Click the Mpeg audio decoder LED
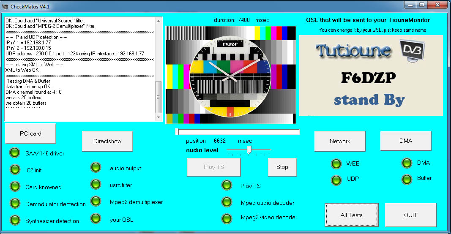Image resolution: width=451 pixels, height=234 pixels. coord(227,202)
